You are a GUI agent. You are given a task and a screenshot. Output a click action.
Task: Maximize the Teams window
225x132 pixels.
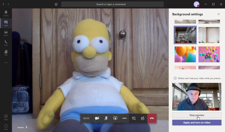pyautogui.click(x=213, y=4)
